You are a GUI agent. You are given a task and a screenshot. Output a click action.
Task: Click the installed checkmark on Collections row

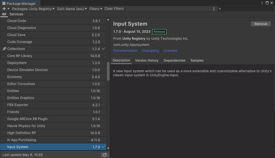tap(103, 48)
